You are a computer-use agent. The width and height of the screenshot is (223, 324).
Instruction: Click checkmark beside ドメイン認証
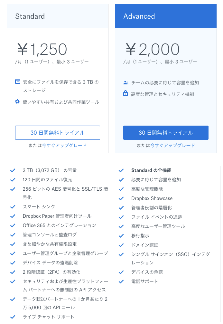[121, 245]
